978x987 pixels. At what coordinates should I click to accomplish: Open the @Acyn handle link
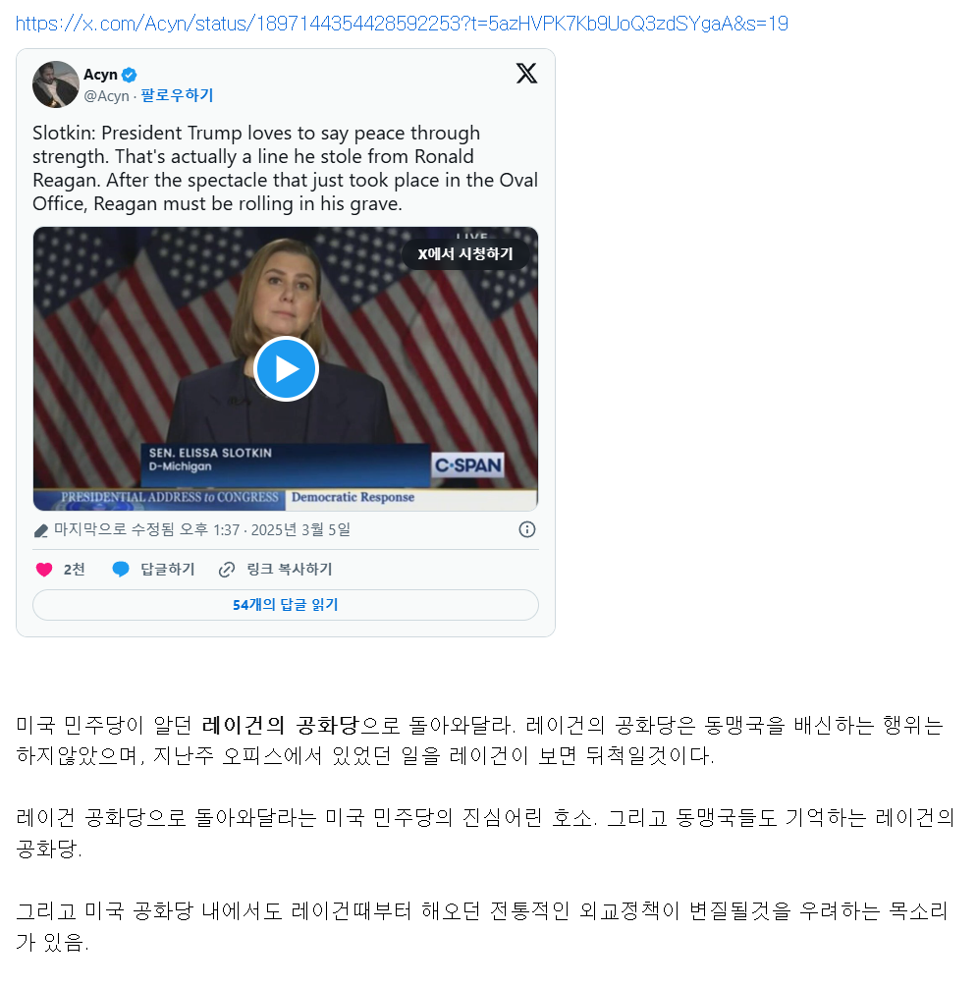[106, 95]
